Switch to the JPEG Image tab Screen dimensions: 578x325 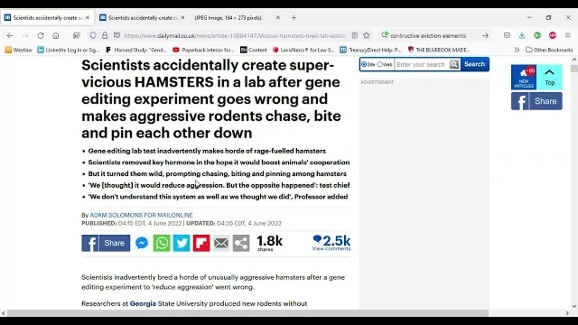tap(236, 18)
